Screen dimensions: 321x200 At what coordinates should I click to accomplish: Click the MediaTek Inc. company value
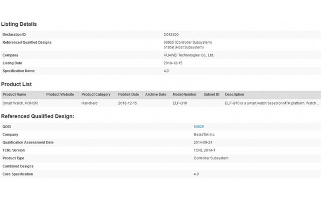coord(204,135)
